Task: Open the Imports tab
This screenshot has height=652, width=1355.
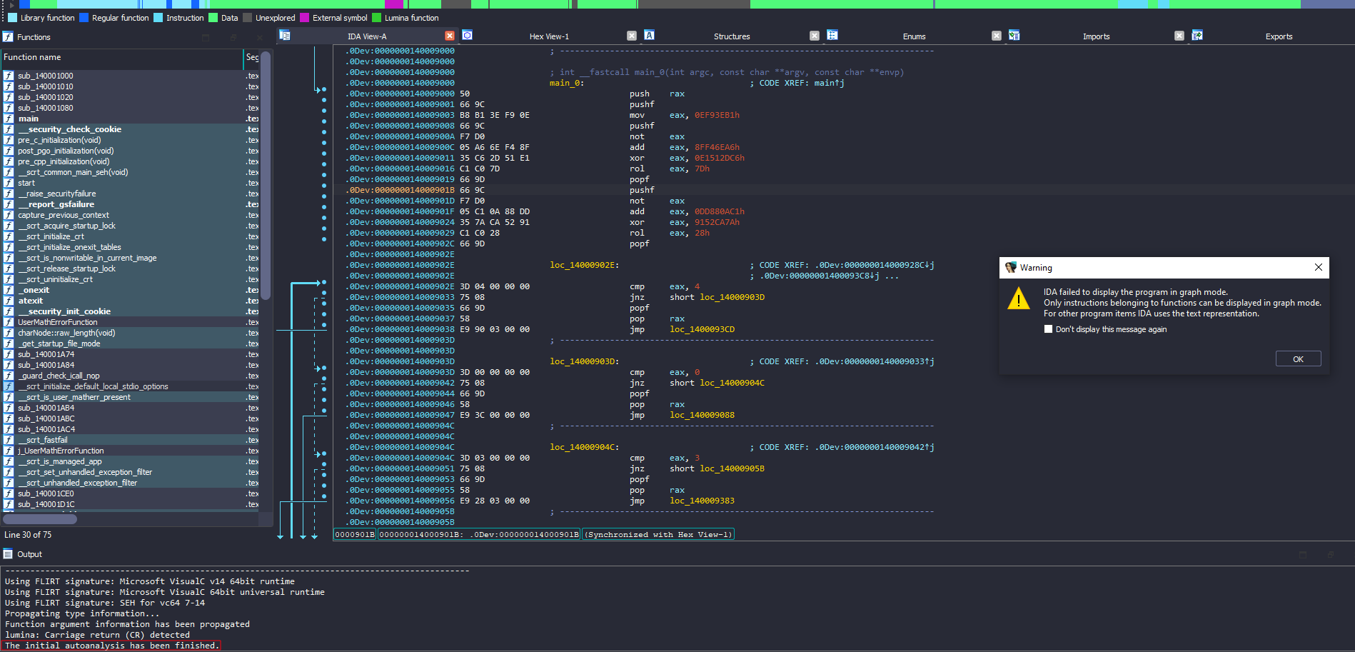Action: [1096, 36]
